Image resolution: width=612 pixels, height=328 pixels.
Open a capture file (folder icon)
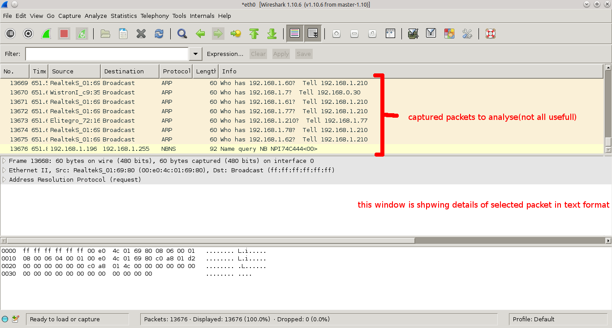(105, 34)
